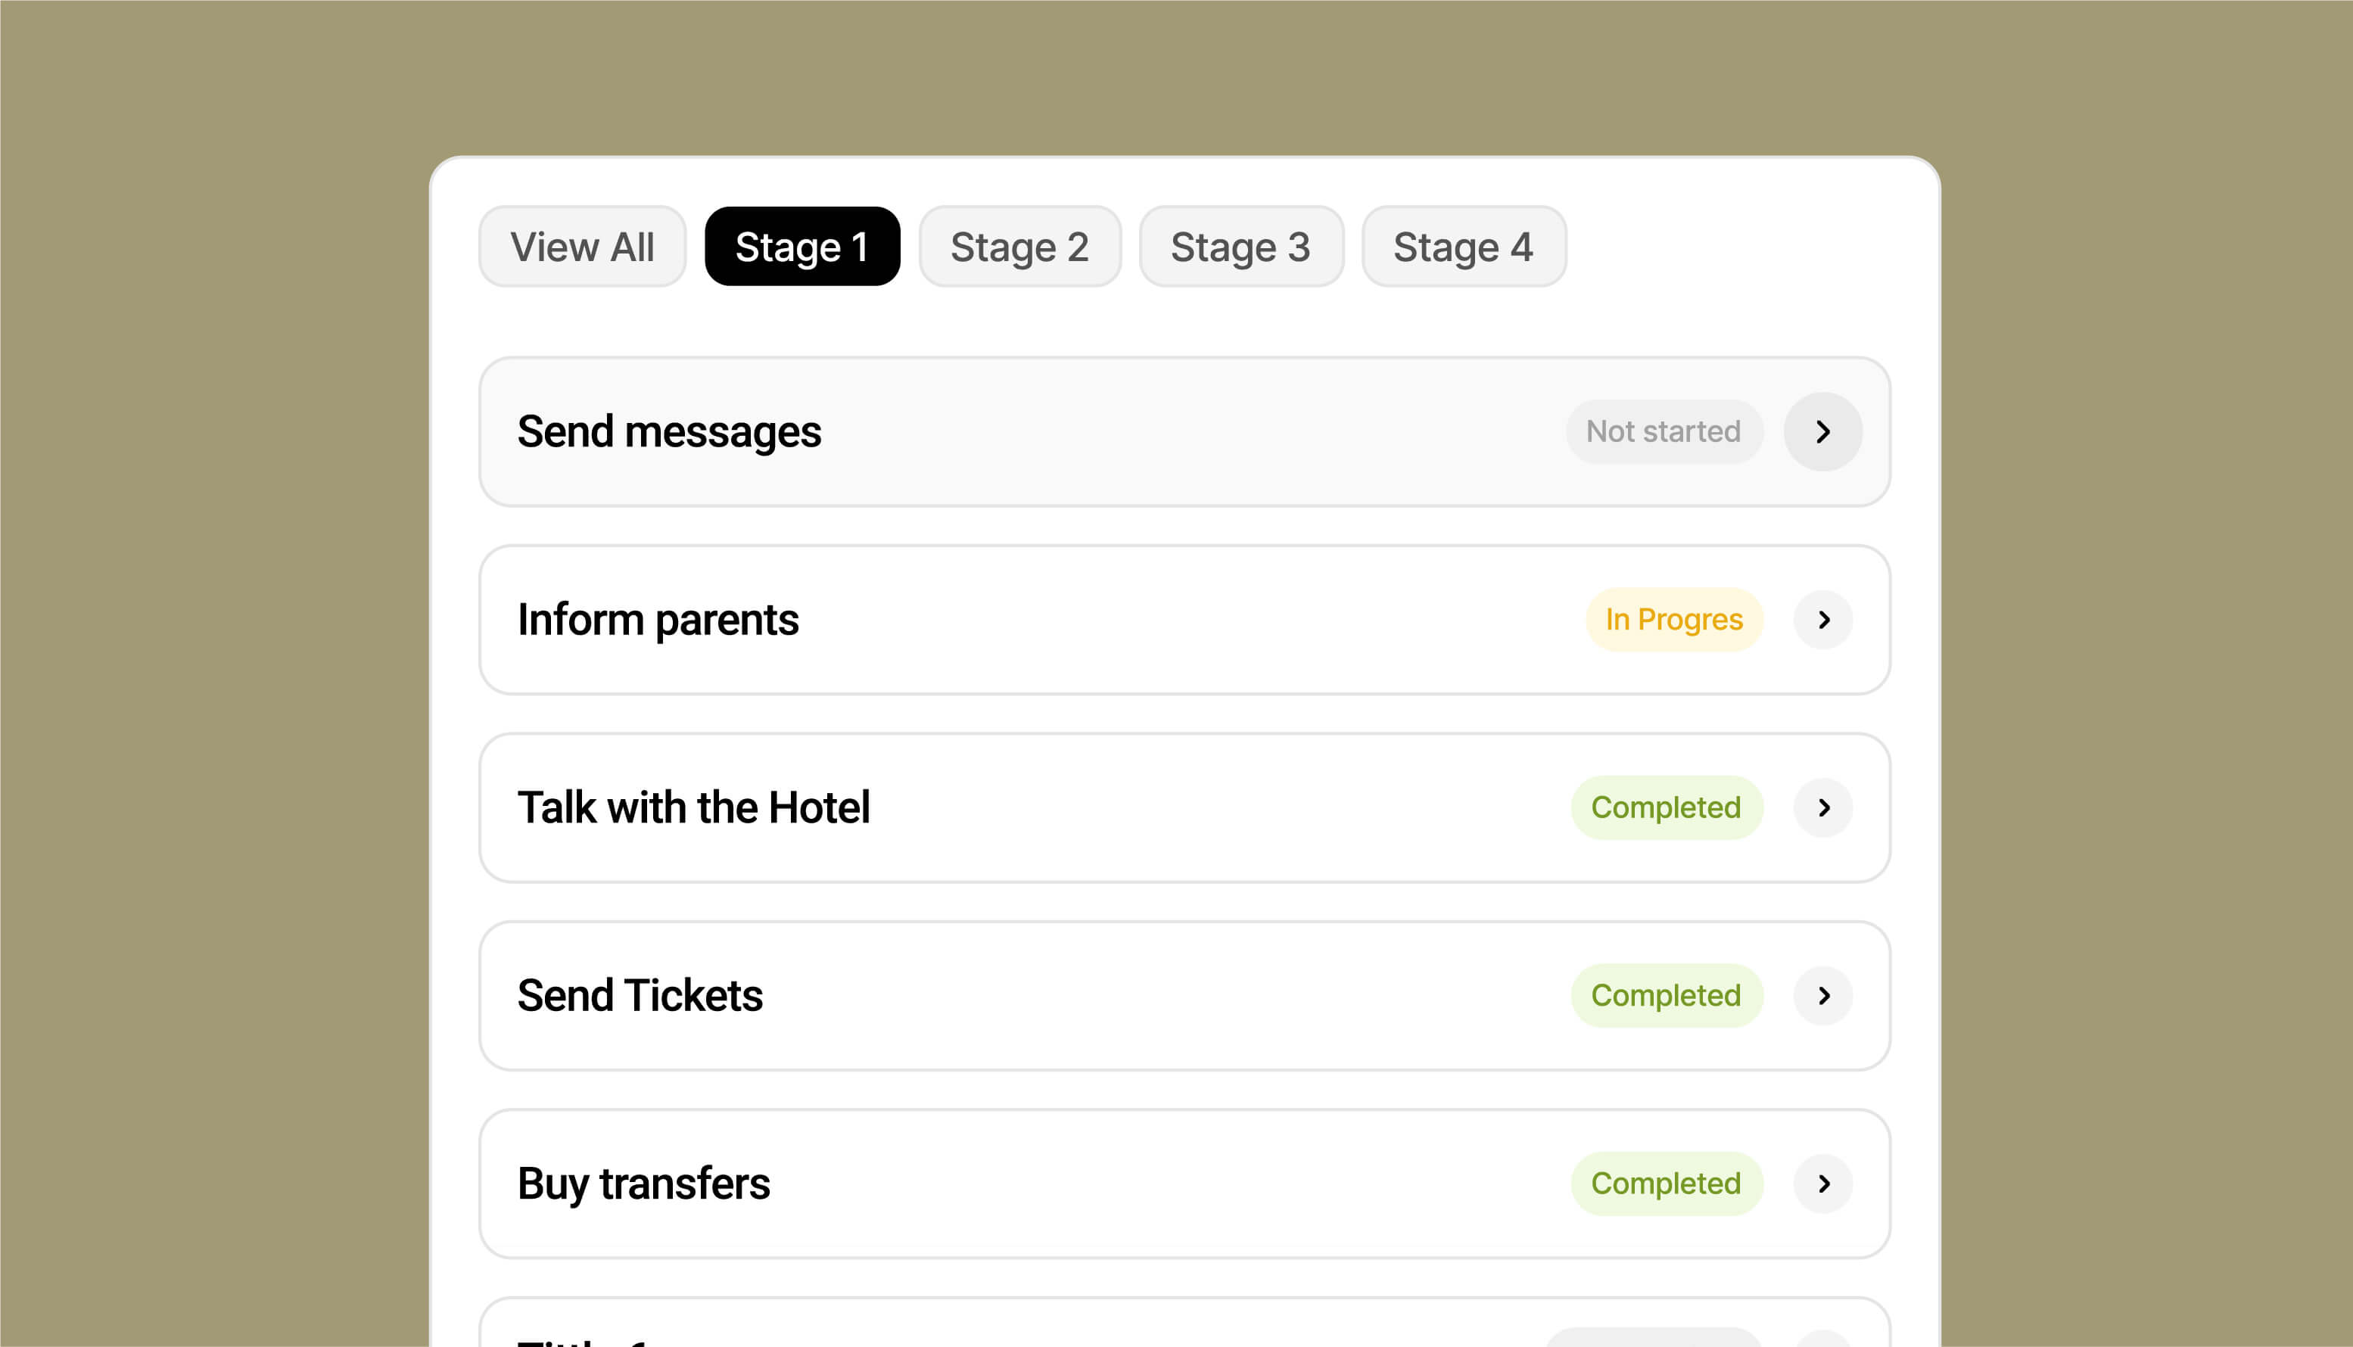Click the In Progres status badge
This screenshot has height=1347, width=2353.
coord(1673,619)
